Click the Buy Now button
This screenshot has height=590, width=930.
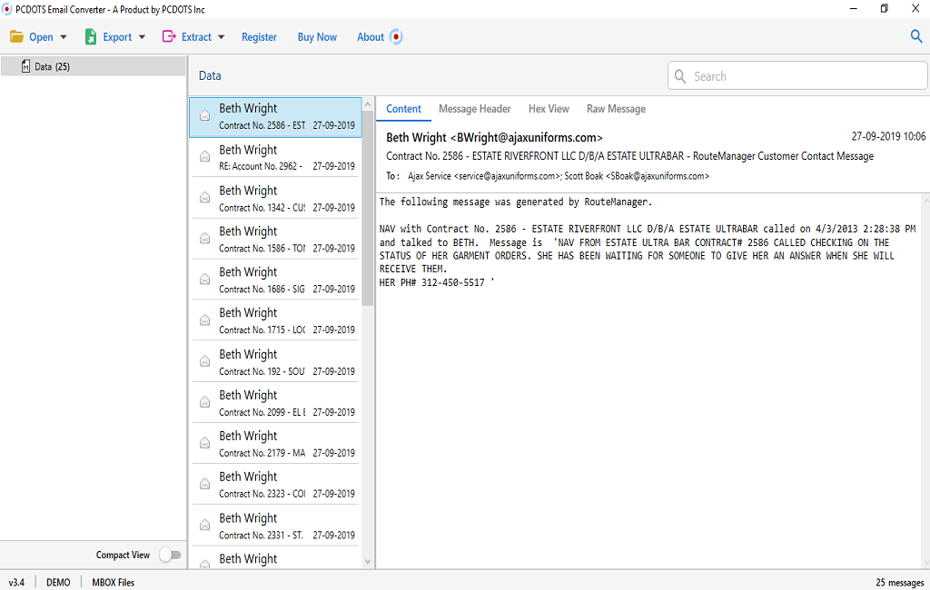click(317, 37)
